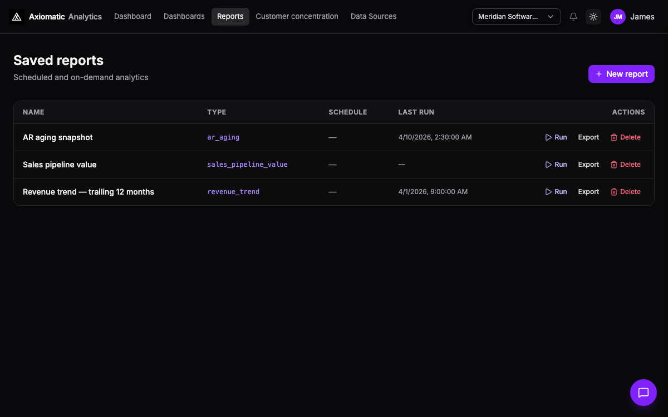Click the SCHEDULE column header
Screen dimensions: 668x417
pyautogui.click(x=348, y=112)
